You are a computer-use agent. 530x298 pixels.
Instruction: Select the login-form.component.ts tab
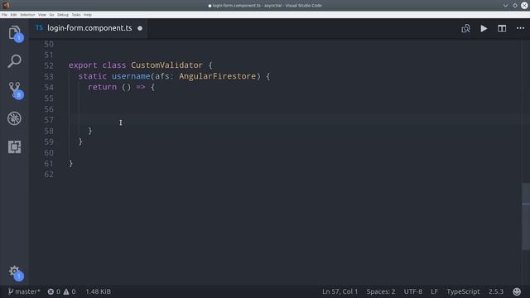[89, 28]
